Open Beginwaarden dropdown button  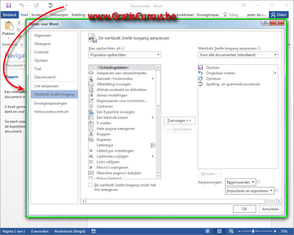(240, 182)
